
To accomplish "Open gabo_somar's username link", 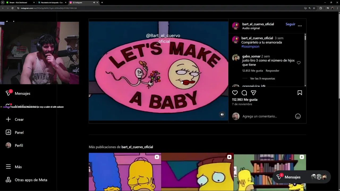I will click(x=251, y=56).
